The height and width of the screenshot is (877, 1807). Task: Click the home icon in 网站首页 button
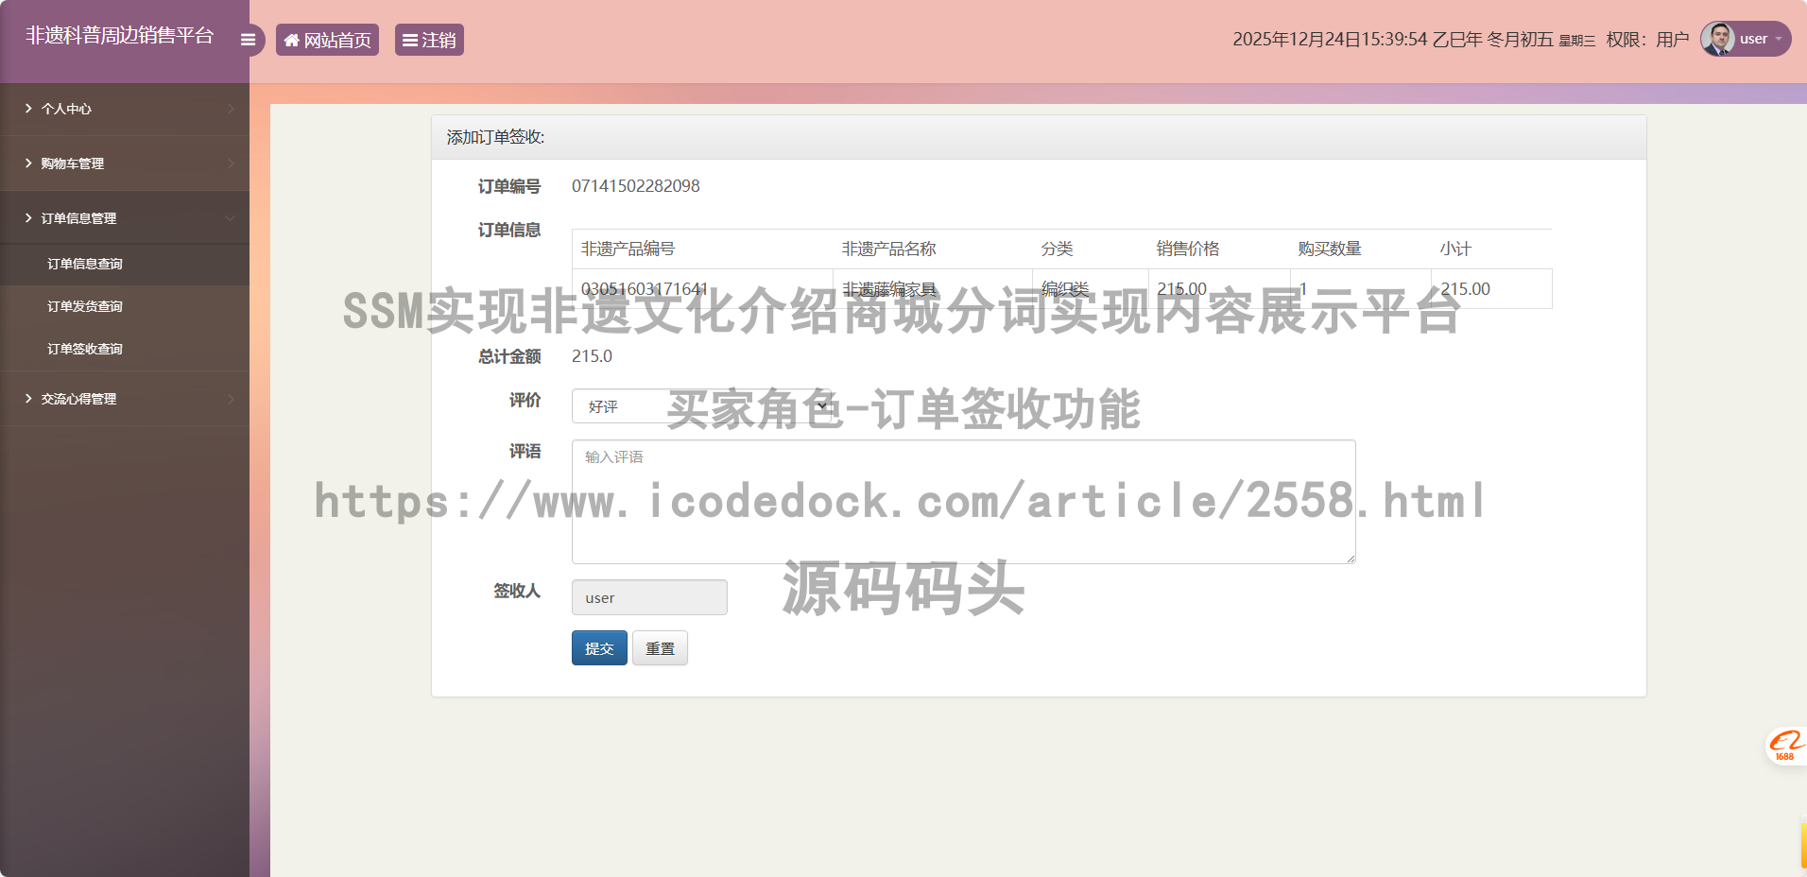pos(292,41)
